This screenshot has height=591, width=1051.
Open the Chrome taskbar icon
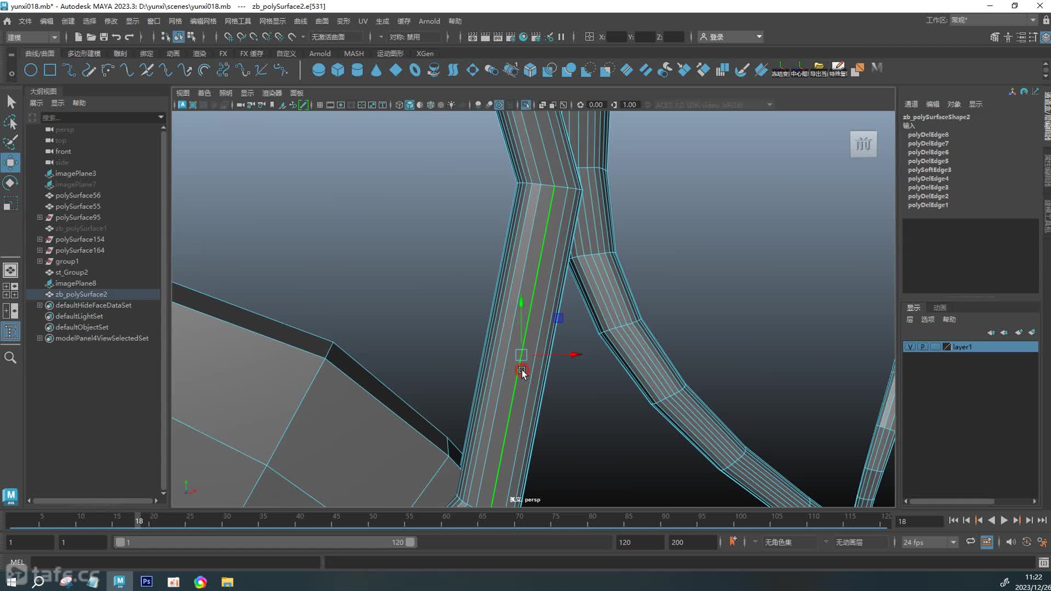pyautogui.click(x=200, y=581)
